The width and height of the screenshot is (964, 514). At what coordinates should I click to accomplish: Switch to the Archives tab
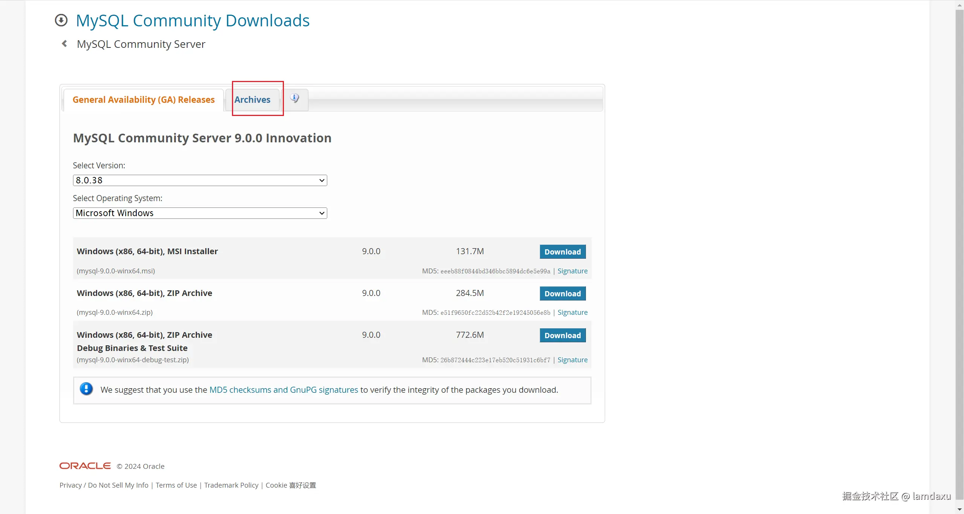point(252,100)
